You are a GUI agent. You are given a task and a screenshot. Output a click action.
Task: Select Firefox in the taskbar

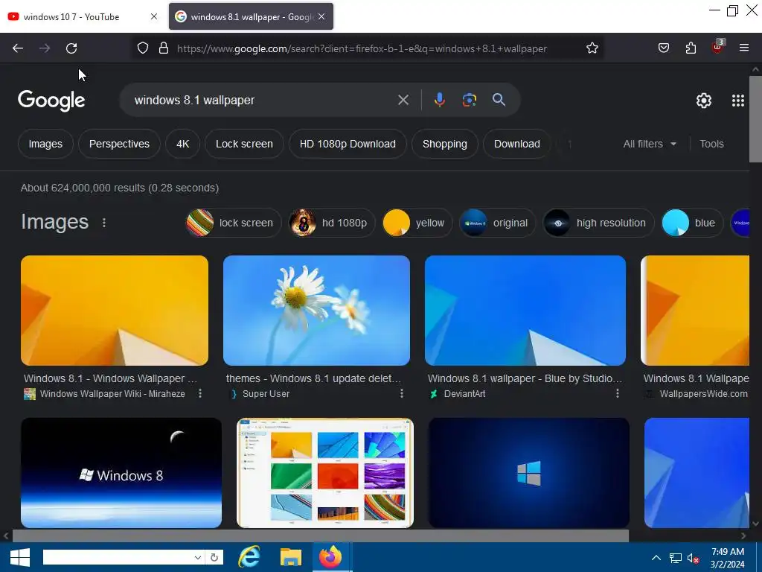tap(330, 557)
